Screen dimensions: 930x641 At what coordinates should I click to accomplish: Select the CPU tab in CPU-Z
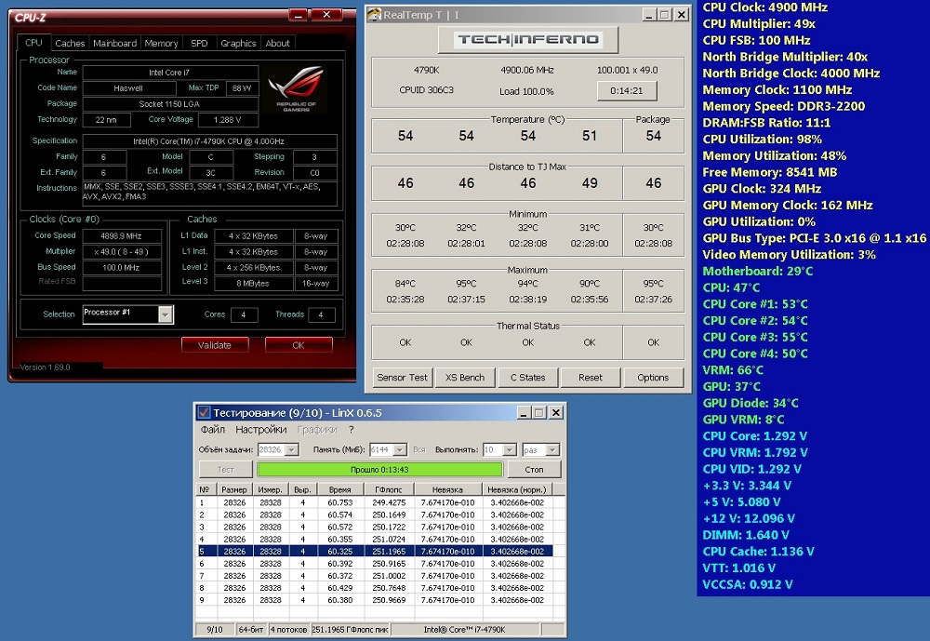pos(33,42)
